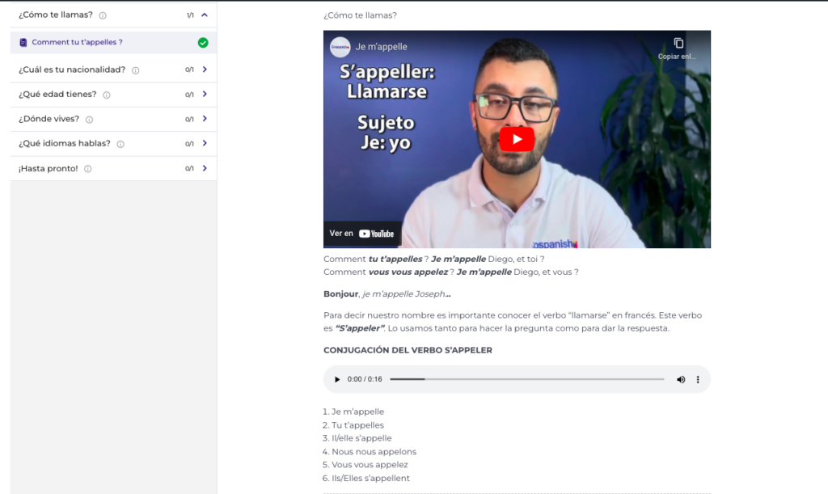Click info icon beside ¿Dónde vives?
This screenshot has width=828, height=494.
pyautogui.click(x=89, y=120)
